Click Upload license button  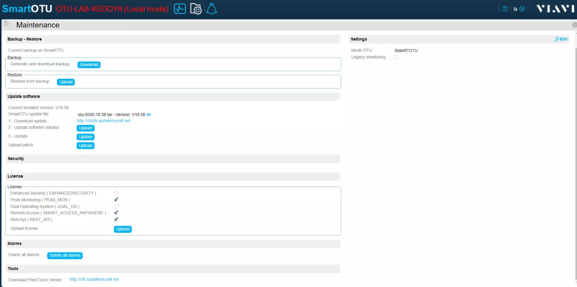click(123, 229)
